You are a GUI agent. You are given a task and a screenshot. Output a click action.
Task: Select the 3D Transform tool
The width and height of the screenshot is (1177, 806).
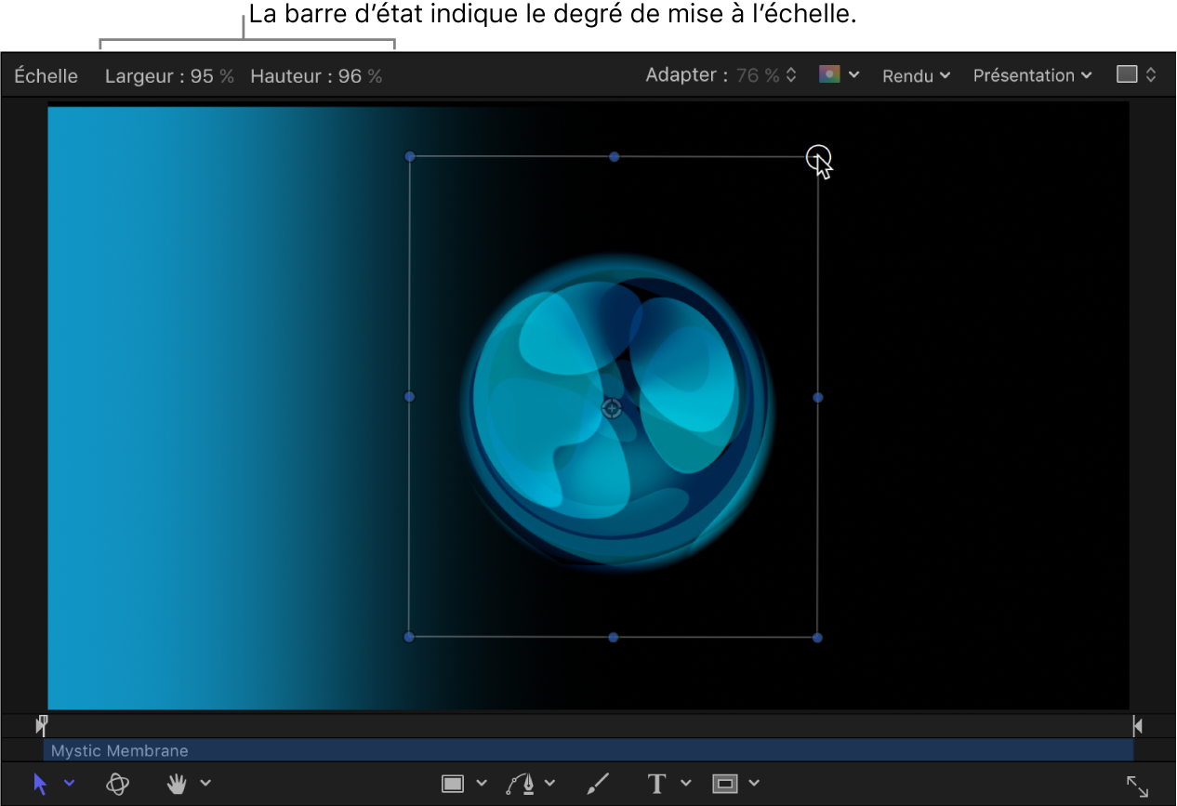pos(117,784)
